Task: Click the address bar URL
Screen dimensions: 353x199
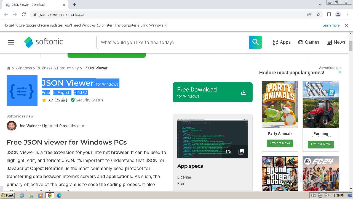Action: point(63,15)
